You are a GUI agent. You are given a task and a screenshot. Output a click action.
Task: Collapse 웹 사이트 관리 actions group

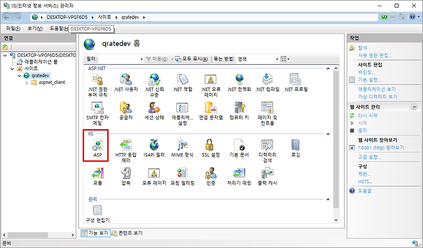click(414, 107)
